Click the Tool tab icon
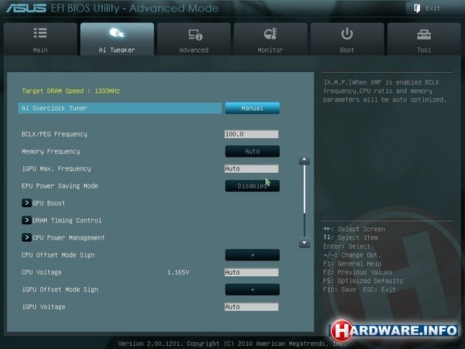The image size is (465, 349). [424, 34]
